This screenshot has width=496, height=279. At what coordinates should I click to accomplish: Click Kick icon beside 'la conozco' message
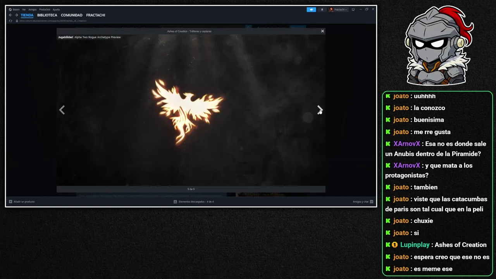point(388,108)
